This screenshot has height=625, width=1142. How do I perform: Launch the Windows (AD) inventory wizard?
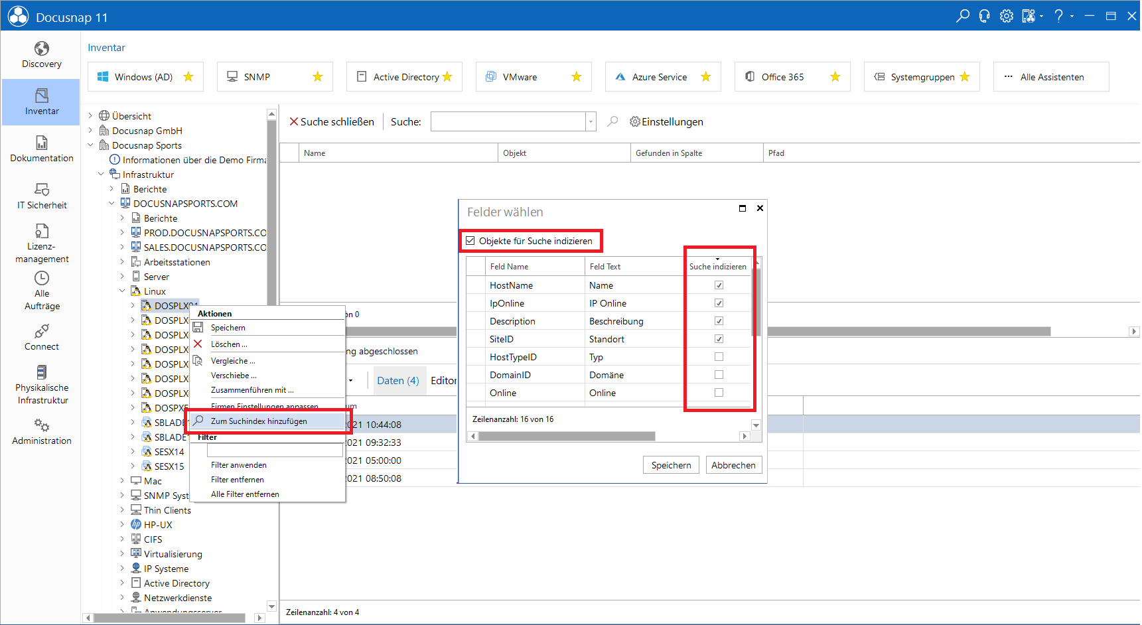point(145,77)
